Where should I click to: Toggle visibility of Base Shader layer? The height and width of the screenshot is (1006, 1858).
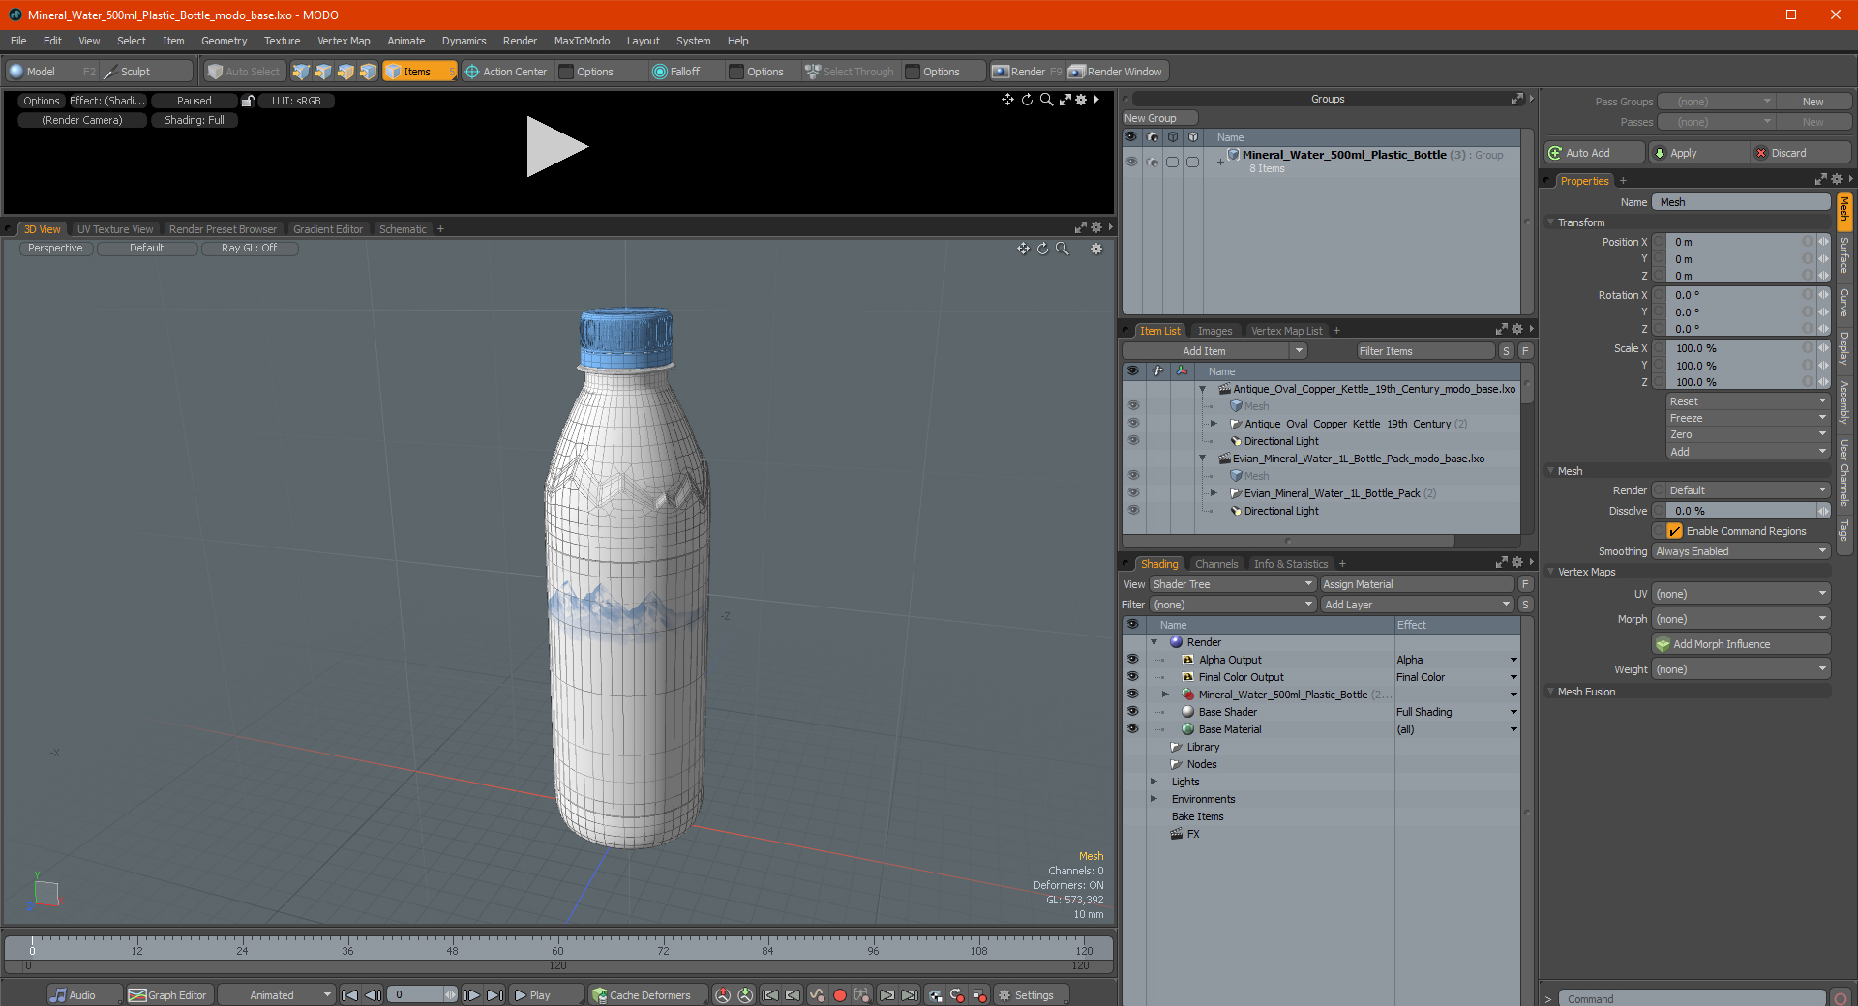click(1132, 712)
